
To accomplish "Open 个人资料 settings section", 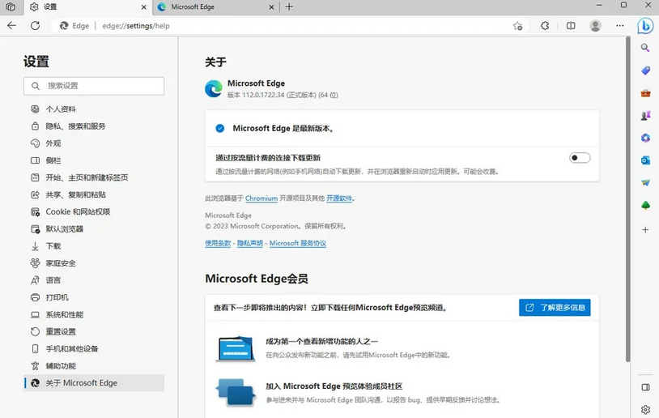I will coord(94,109).
